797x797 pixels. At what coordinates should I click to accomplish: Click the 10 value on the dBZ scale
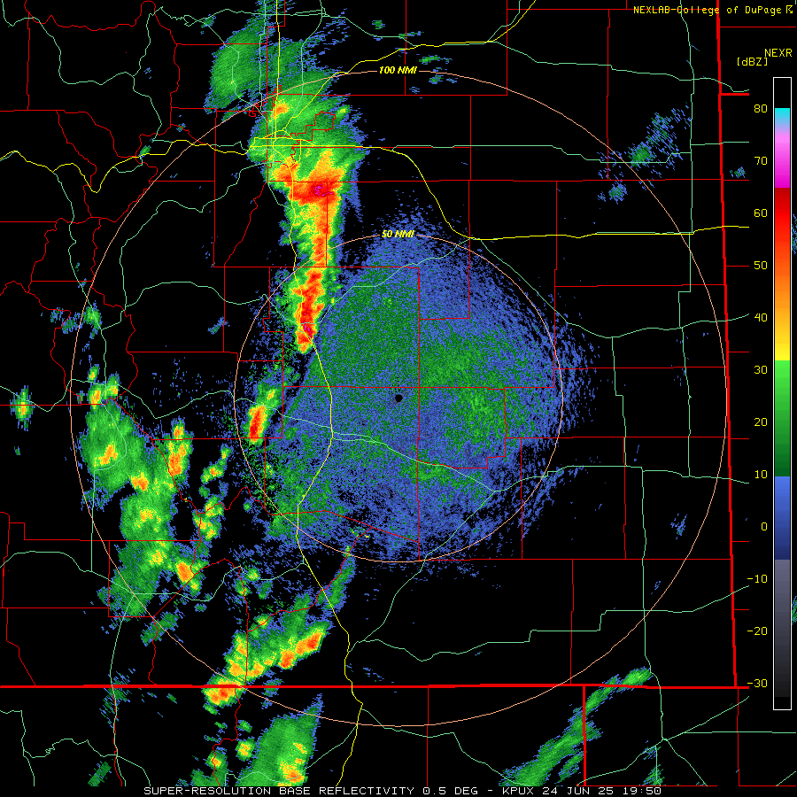pyautogui.click(x=761, y=475)
